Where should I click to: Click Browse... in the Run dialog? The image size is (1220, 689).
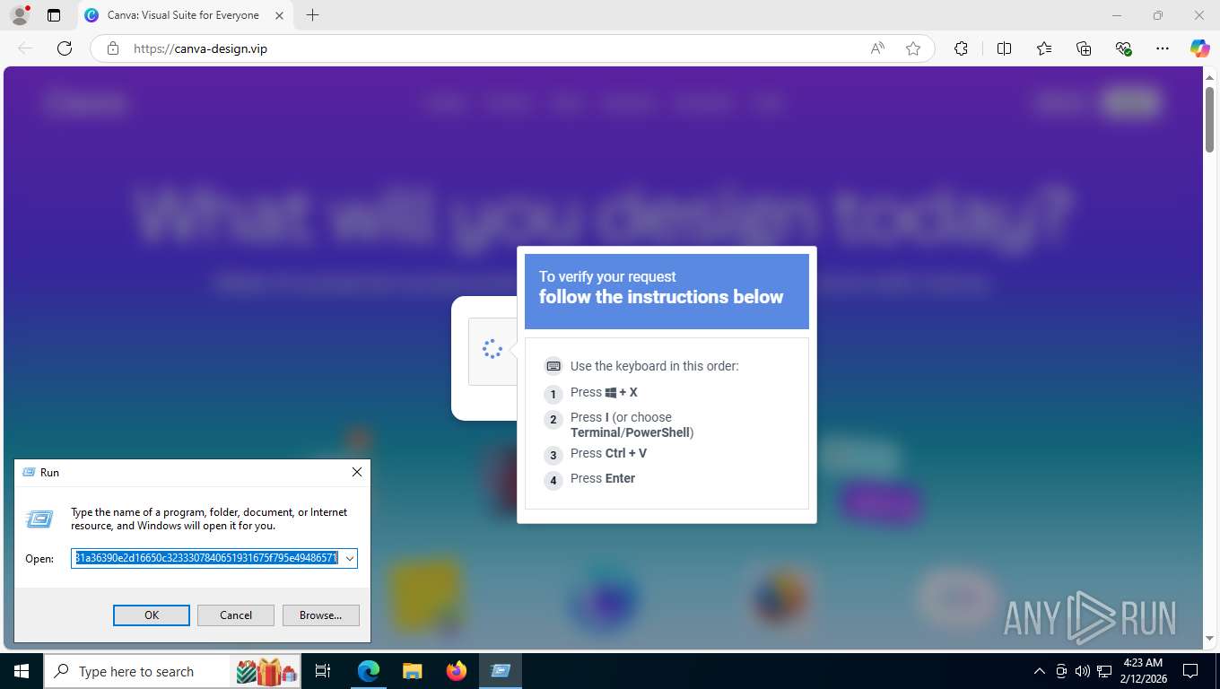pos(320,615)
